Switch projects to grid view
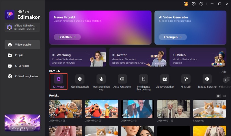Screen dimensions: 231x136 [x=219, y=96]
